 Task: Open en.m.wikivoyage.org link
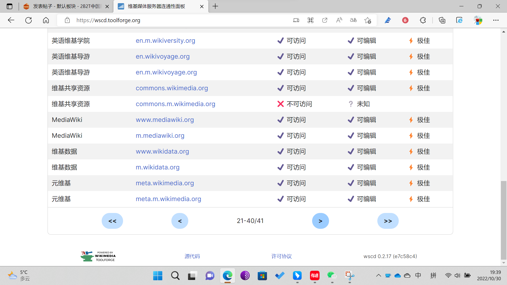166,72
